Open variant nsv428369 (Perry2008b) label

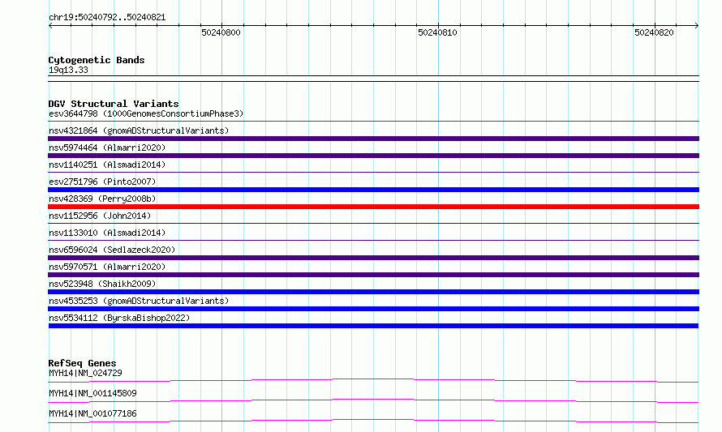click(x=102, y=199)
